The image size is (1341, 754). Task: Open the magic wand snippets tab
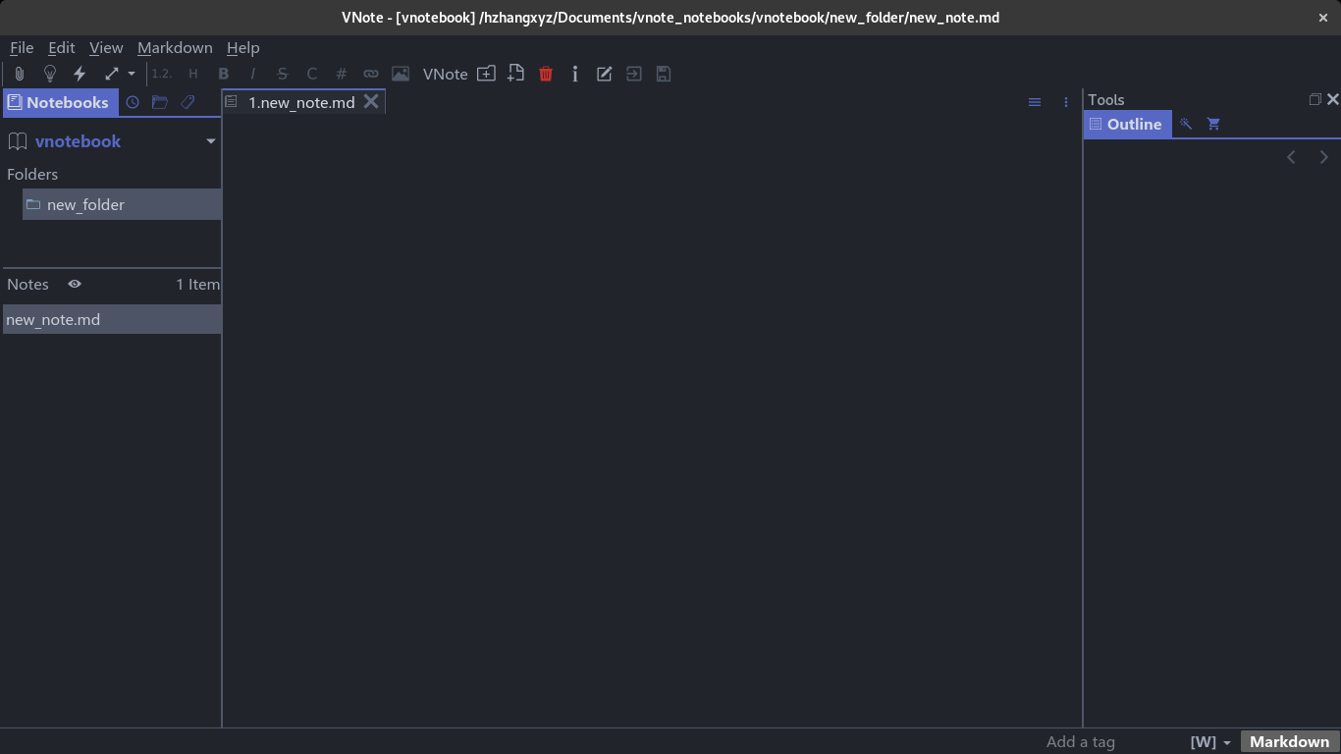[x=1186, y=124]
